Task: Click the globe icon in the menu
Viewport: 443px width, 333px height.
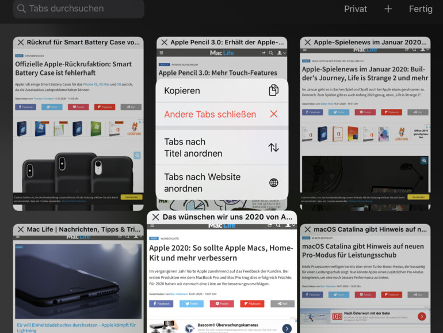Action: tap(273, 183)
